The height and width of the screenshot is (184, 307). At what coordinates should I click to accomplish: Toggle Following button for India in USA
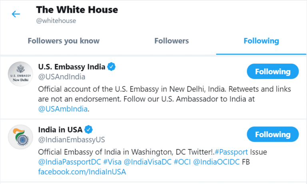273,134
